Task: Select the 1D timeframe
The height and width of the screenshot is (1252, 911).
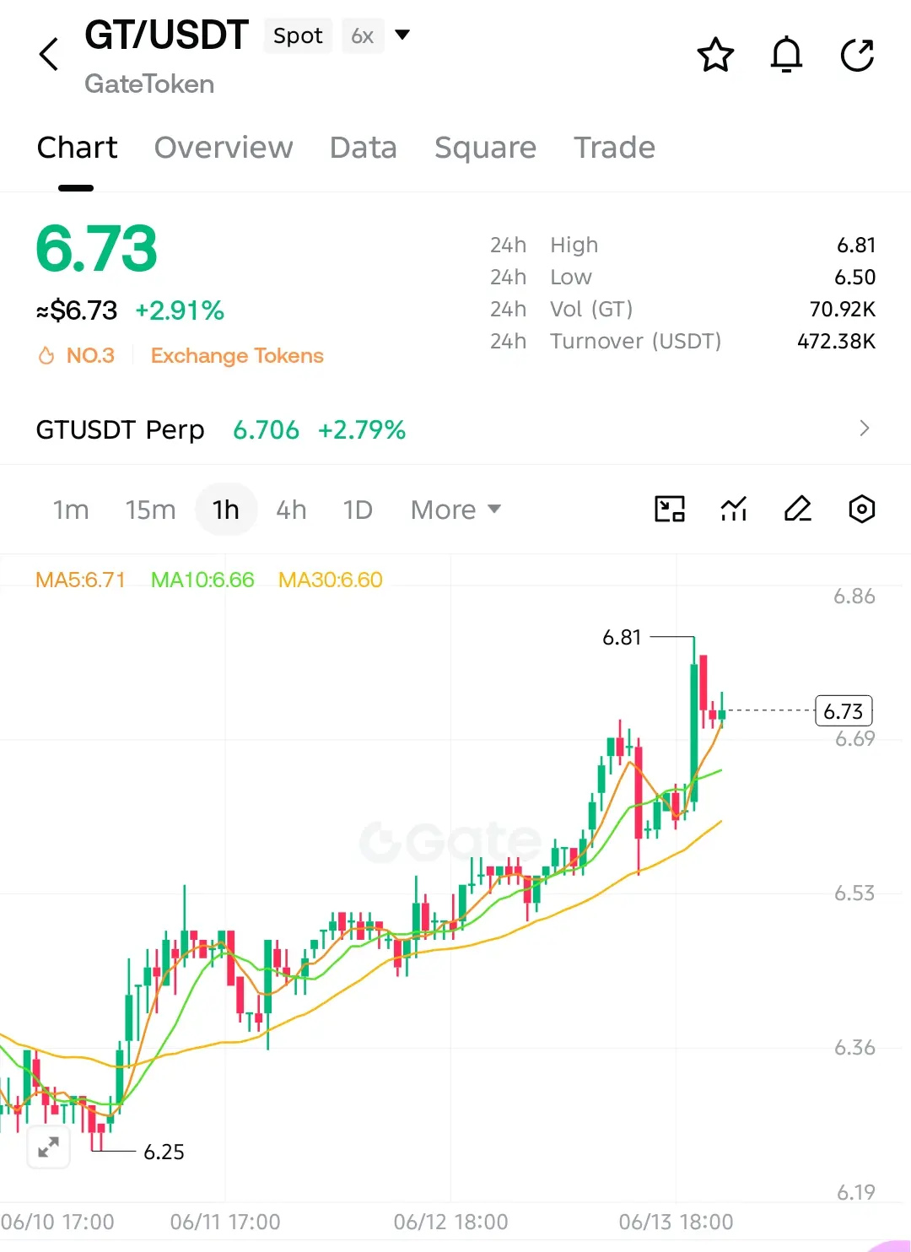Action: click(x=358, y=510)
